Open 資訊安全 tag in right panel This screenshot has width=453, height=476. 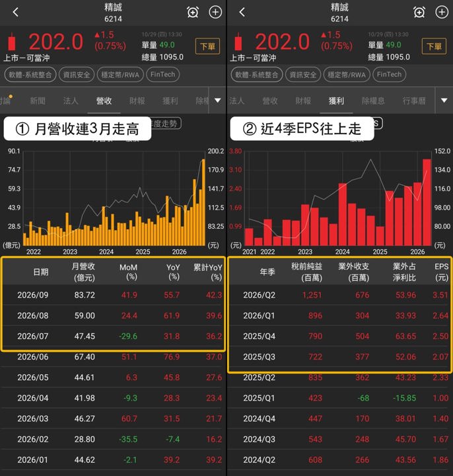303,75
